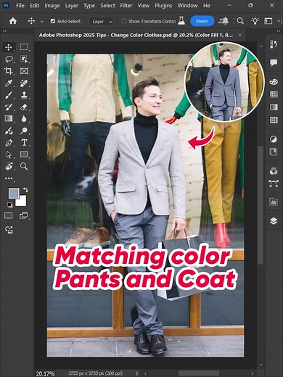
Task: Select the Frame tool
Action: coord(24,71)
